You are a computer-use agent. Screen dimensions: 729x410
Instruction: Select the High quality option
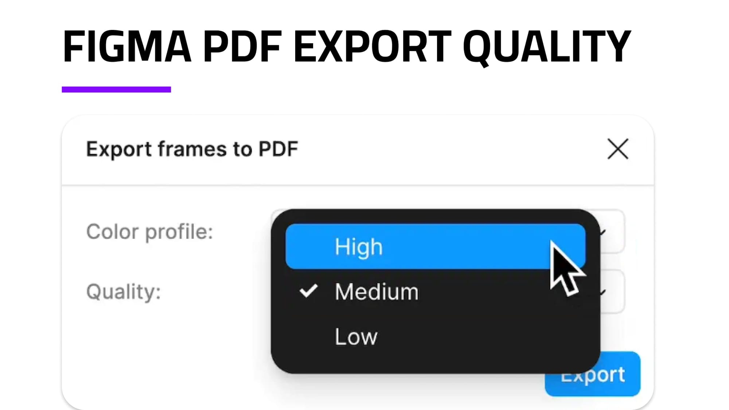click(401, 246)
